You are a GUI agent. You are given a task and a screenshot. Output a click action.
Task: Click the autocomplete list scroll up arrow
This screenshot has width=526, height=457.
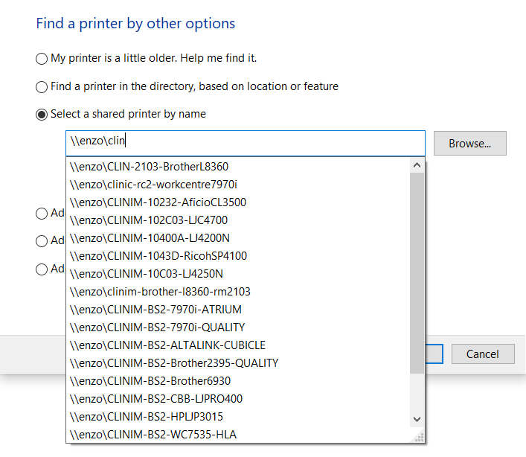pyautogui.click(x=417, y=165)
